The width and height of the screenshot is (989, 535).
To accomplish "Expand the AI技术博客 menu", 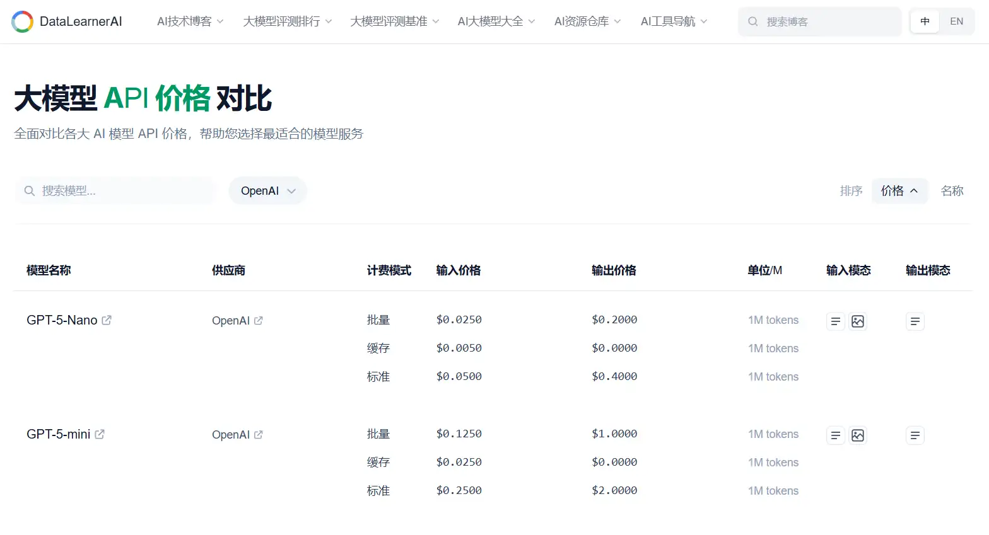I will (190, 21).
